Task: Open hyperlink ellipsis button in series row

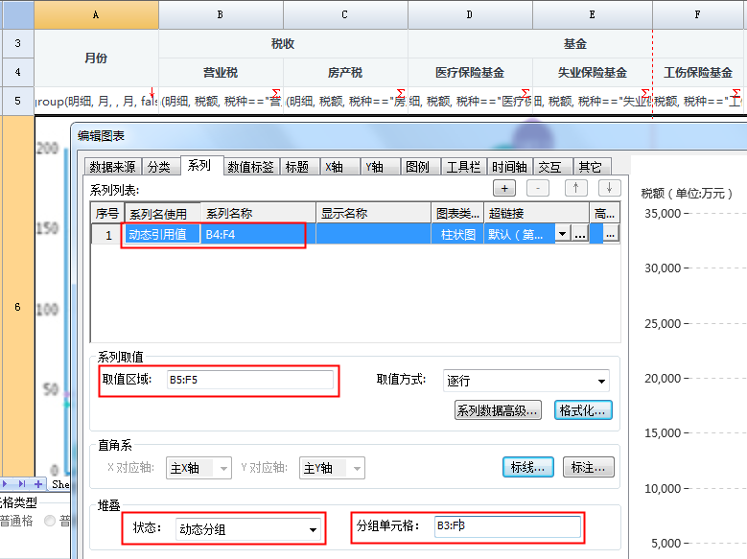Action: point(579,233)
